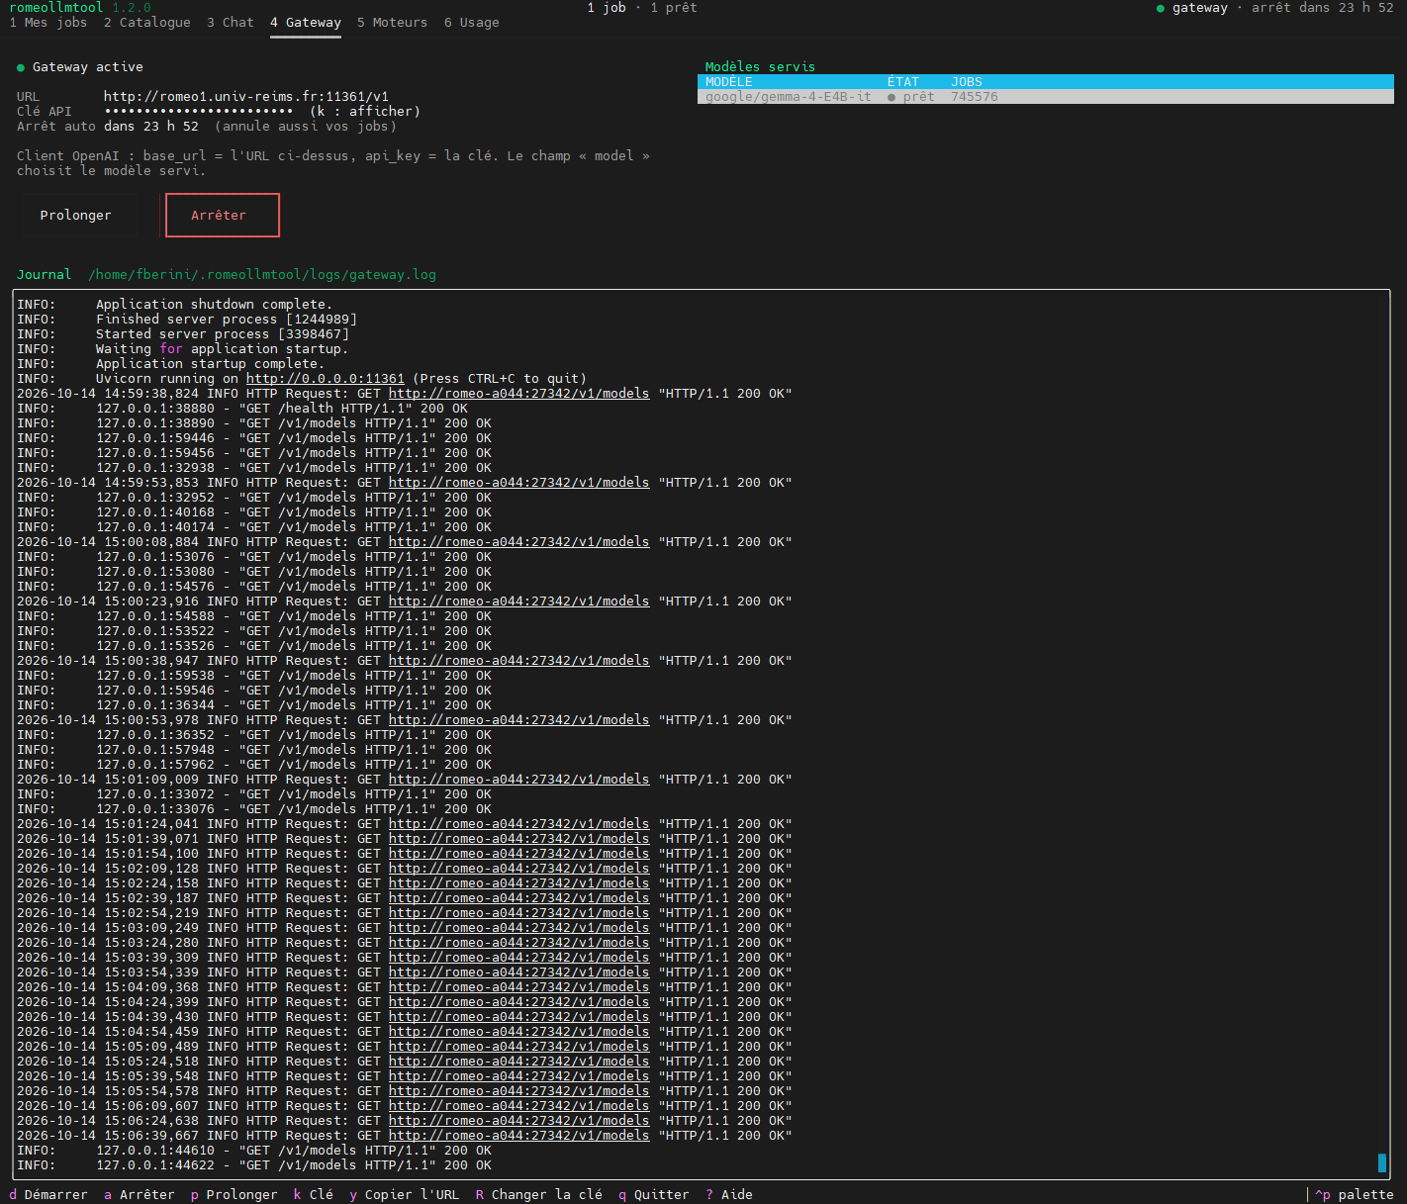
Task: Click the red Arrêter button
Action: (x=223, y=215)
